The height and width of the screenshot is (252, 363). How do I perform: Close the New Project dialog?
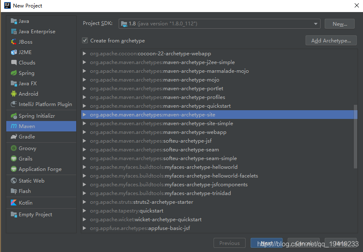pyautogui.click(x=356, y=5)
